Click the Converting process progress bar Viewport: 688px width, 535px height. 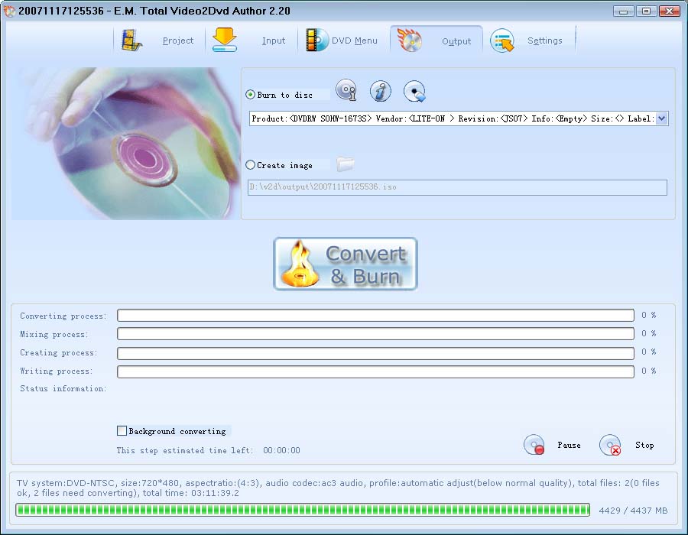(x=375, y=316)
